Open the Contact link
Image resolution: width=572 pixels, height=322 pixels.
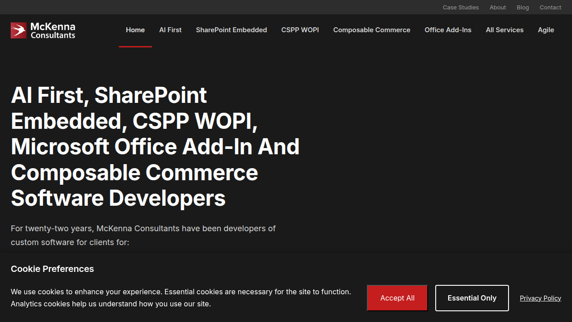551,7
